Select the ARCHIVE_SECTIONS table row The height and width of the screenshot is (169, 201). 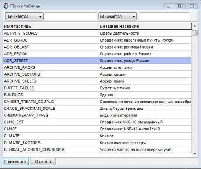[97, 74]
